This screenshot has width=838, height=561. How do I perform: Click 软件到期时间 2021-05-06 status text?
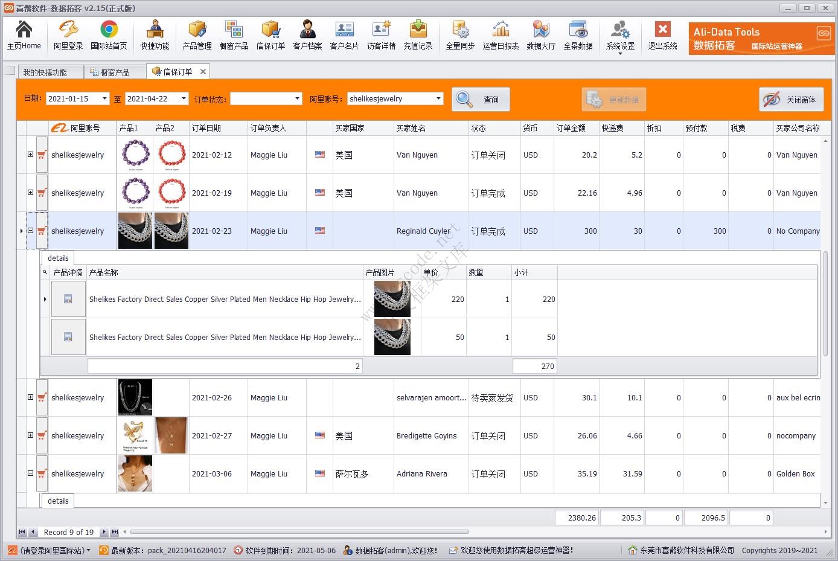pyautogui.click(x=284, y=550)
